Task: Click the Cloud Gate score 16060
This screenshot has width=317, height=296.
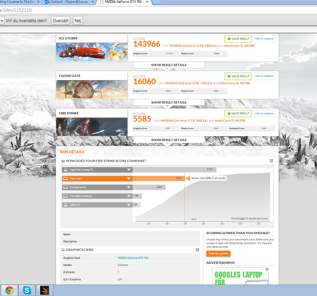Action: (x=144, y=81)
